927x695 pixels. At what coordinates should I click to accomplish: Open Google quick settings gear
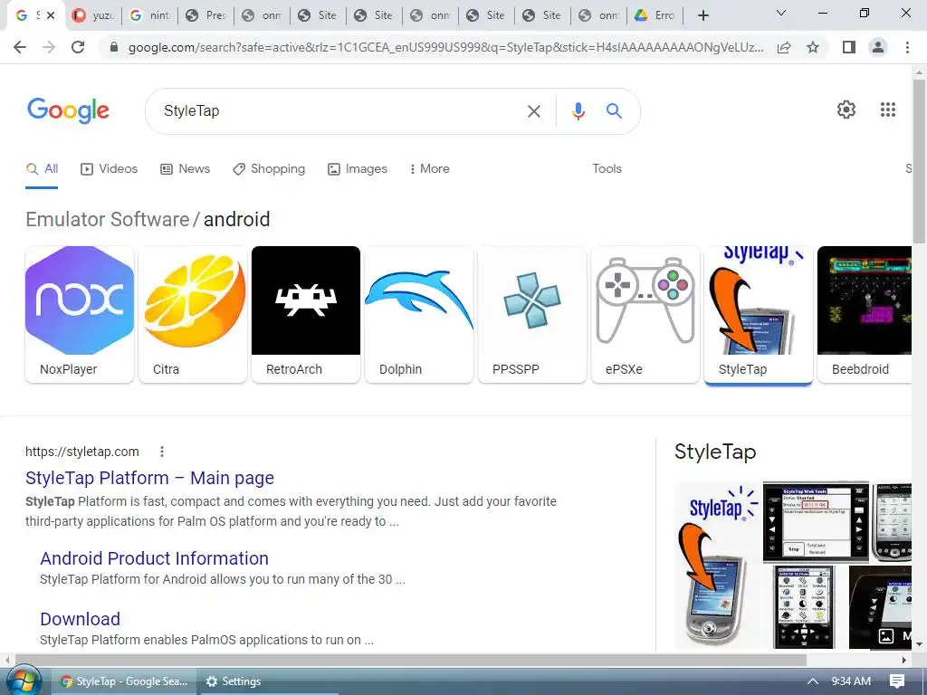point(846,109)
